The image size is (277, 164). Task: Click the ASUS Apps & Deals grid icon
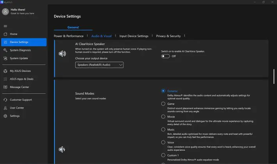pyautogui.click(x=5, y=79)
